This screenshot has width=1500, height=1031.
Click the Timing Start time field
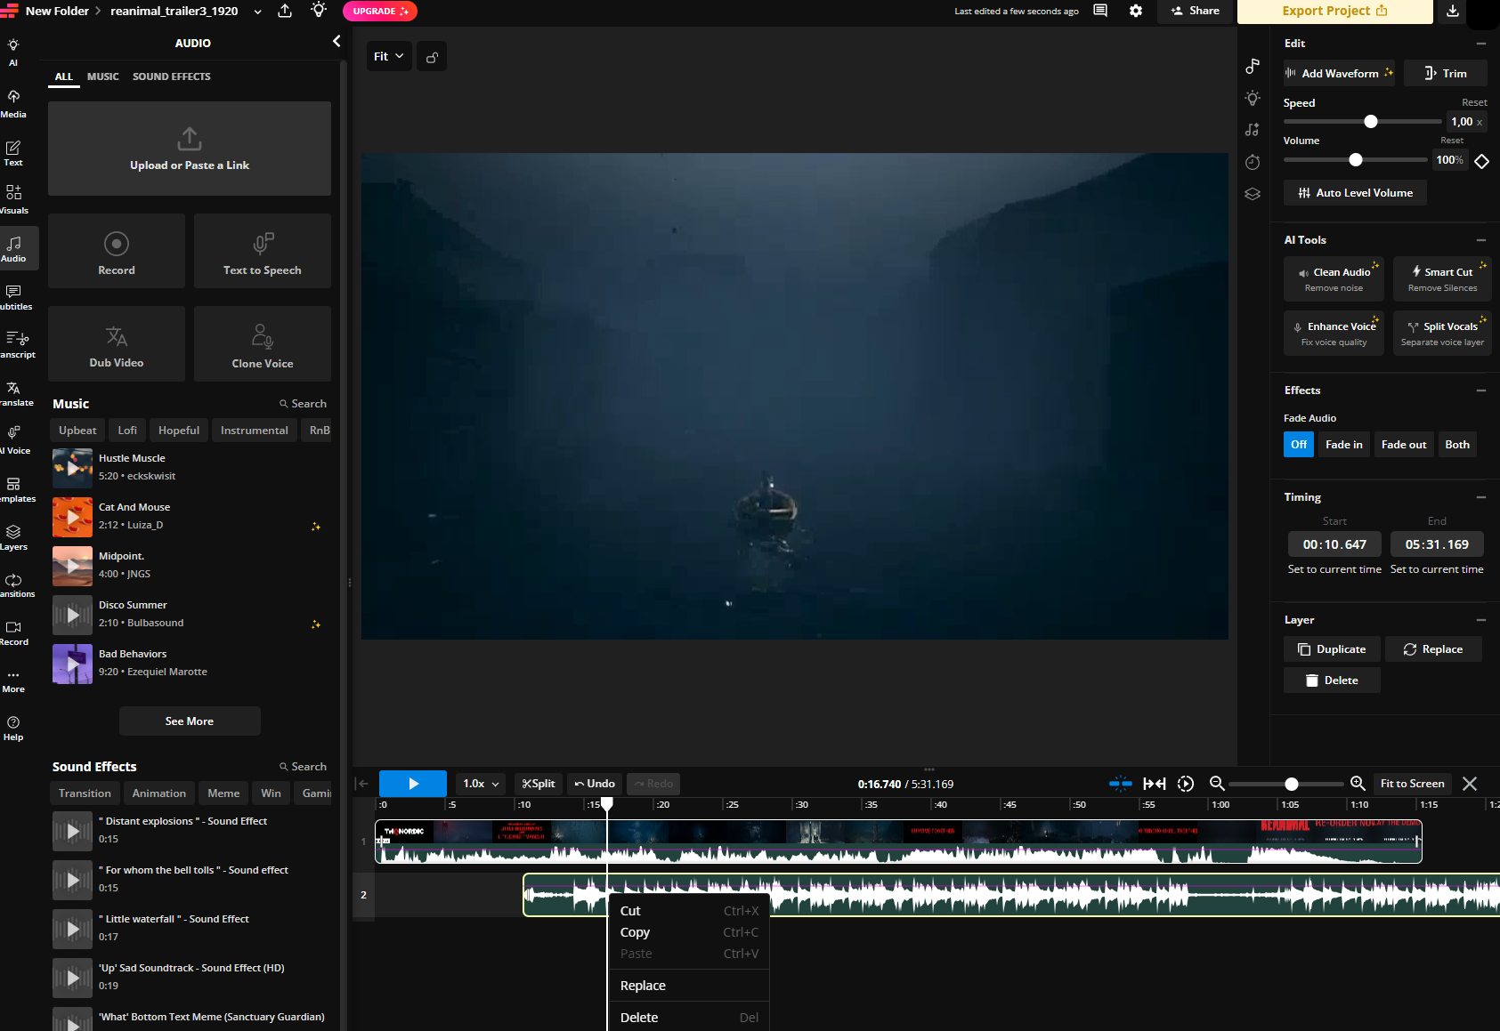[1334, 544]
